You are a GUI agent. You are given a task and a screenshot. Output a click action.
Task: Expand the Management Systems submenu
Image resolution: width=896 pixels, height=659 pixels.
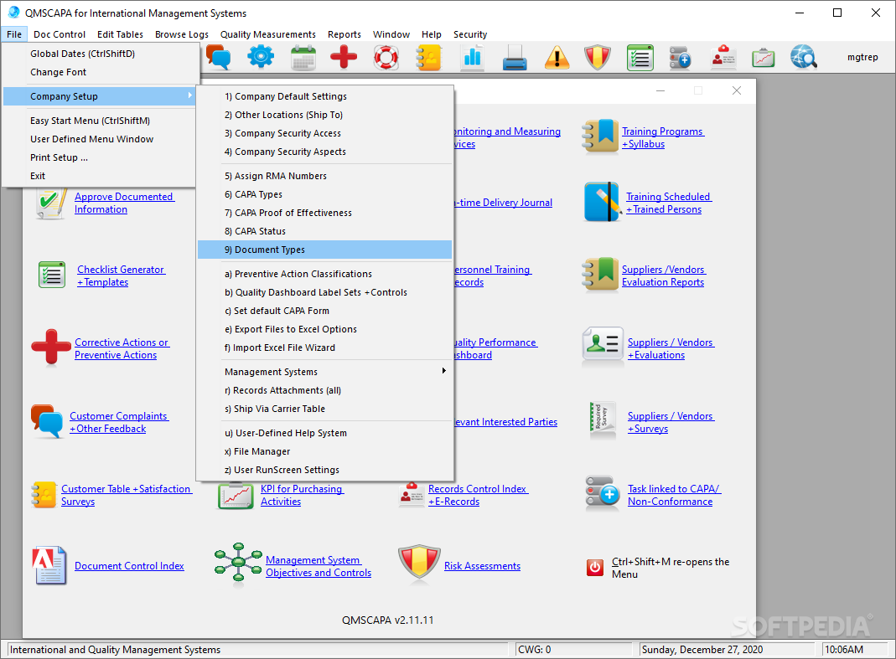coord(324,372)
